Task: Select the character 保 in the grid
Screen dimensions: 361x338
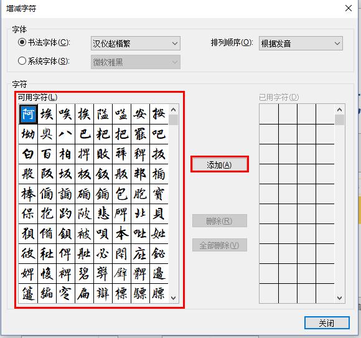Action: [28, 214]
